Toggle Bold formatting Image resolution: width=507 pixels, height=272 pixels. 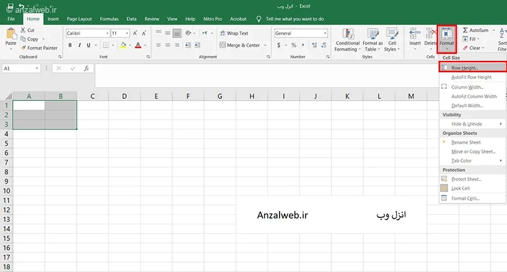(70, 45)
